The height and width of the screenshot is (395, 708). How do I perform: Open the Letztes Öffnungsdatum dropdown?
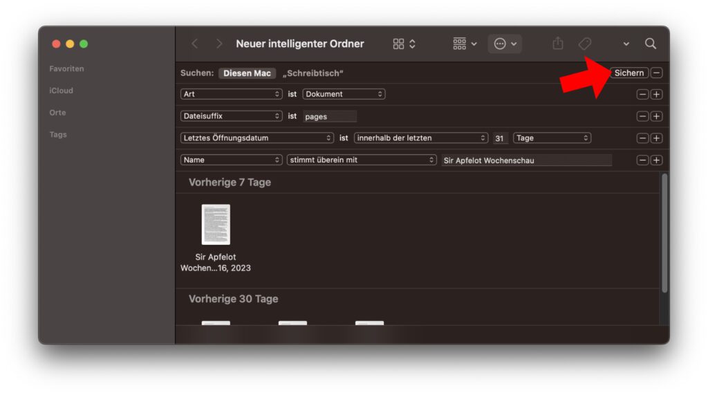pyautogui.click(x=257, y=138)
